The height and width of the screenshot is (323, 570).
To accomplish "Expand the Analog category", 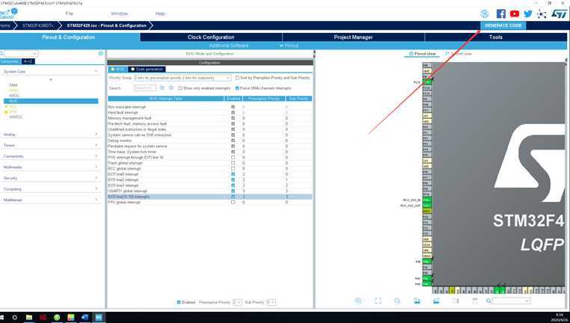I will (51, 135).
